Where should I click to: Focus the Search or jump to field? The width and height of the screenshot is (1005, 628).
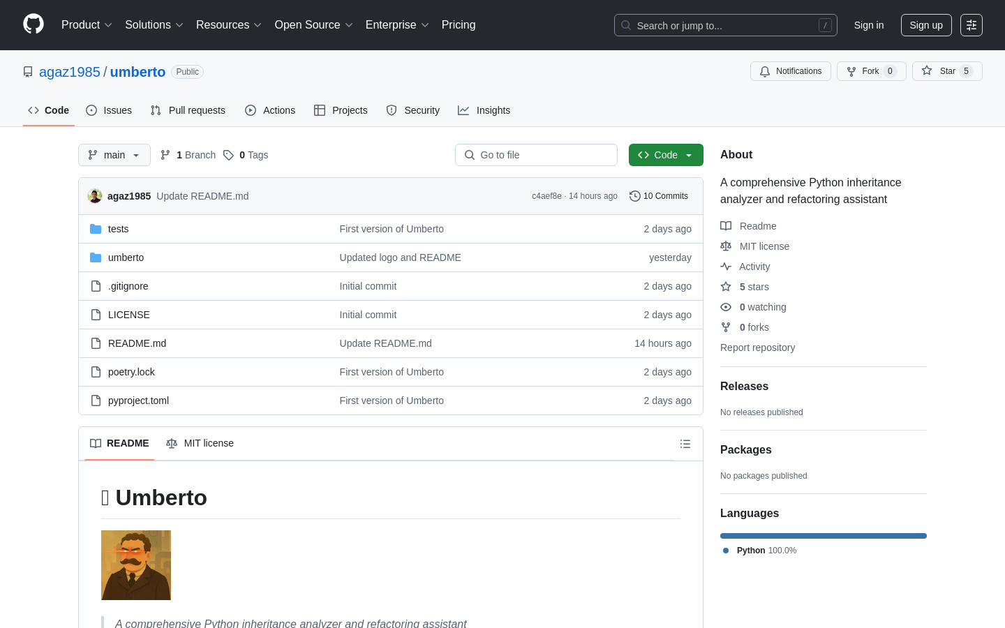(726, 25)
